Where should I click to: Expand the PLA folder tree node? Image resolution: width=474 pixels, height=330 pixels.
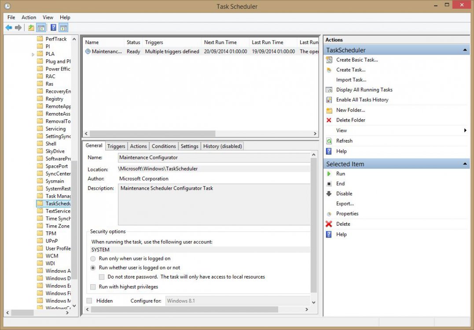[33, 55]
